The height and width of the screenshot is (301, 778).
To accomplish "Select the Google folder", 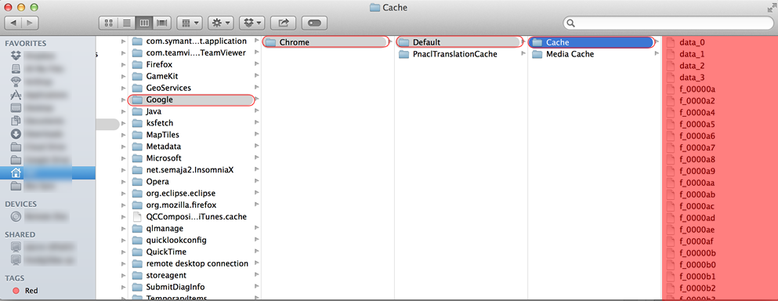I will 191,100.
